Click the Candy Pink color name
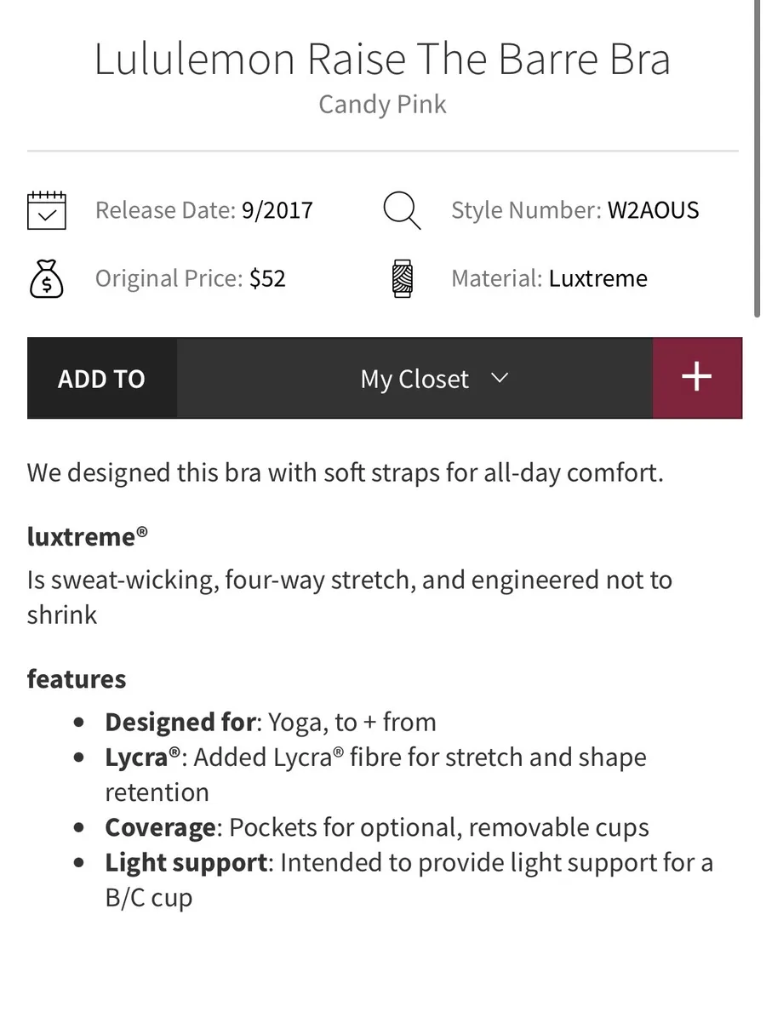The image size is (766, 1029). (382, 104)
